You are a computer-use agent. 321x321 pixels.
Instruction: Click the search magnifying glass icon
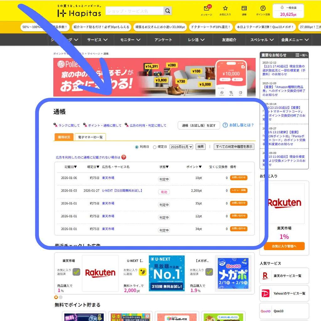pos(167,11)
